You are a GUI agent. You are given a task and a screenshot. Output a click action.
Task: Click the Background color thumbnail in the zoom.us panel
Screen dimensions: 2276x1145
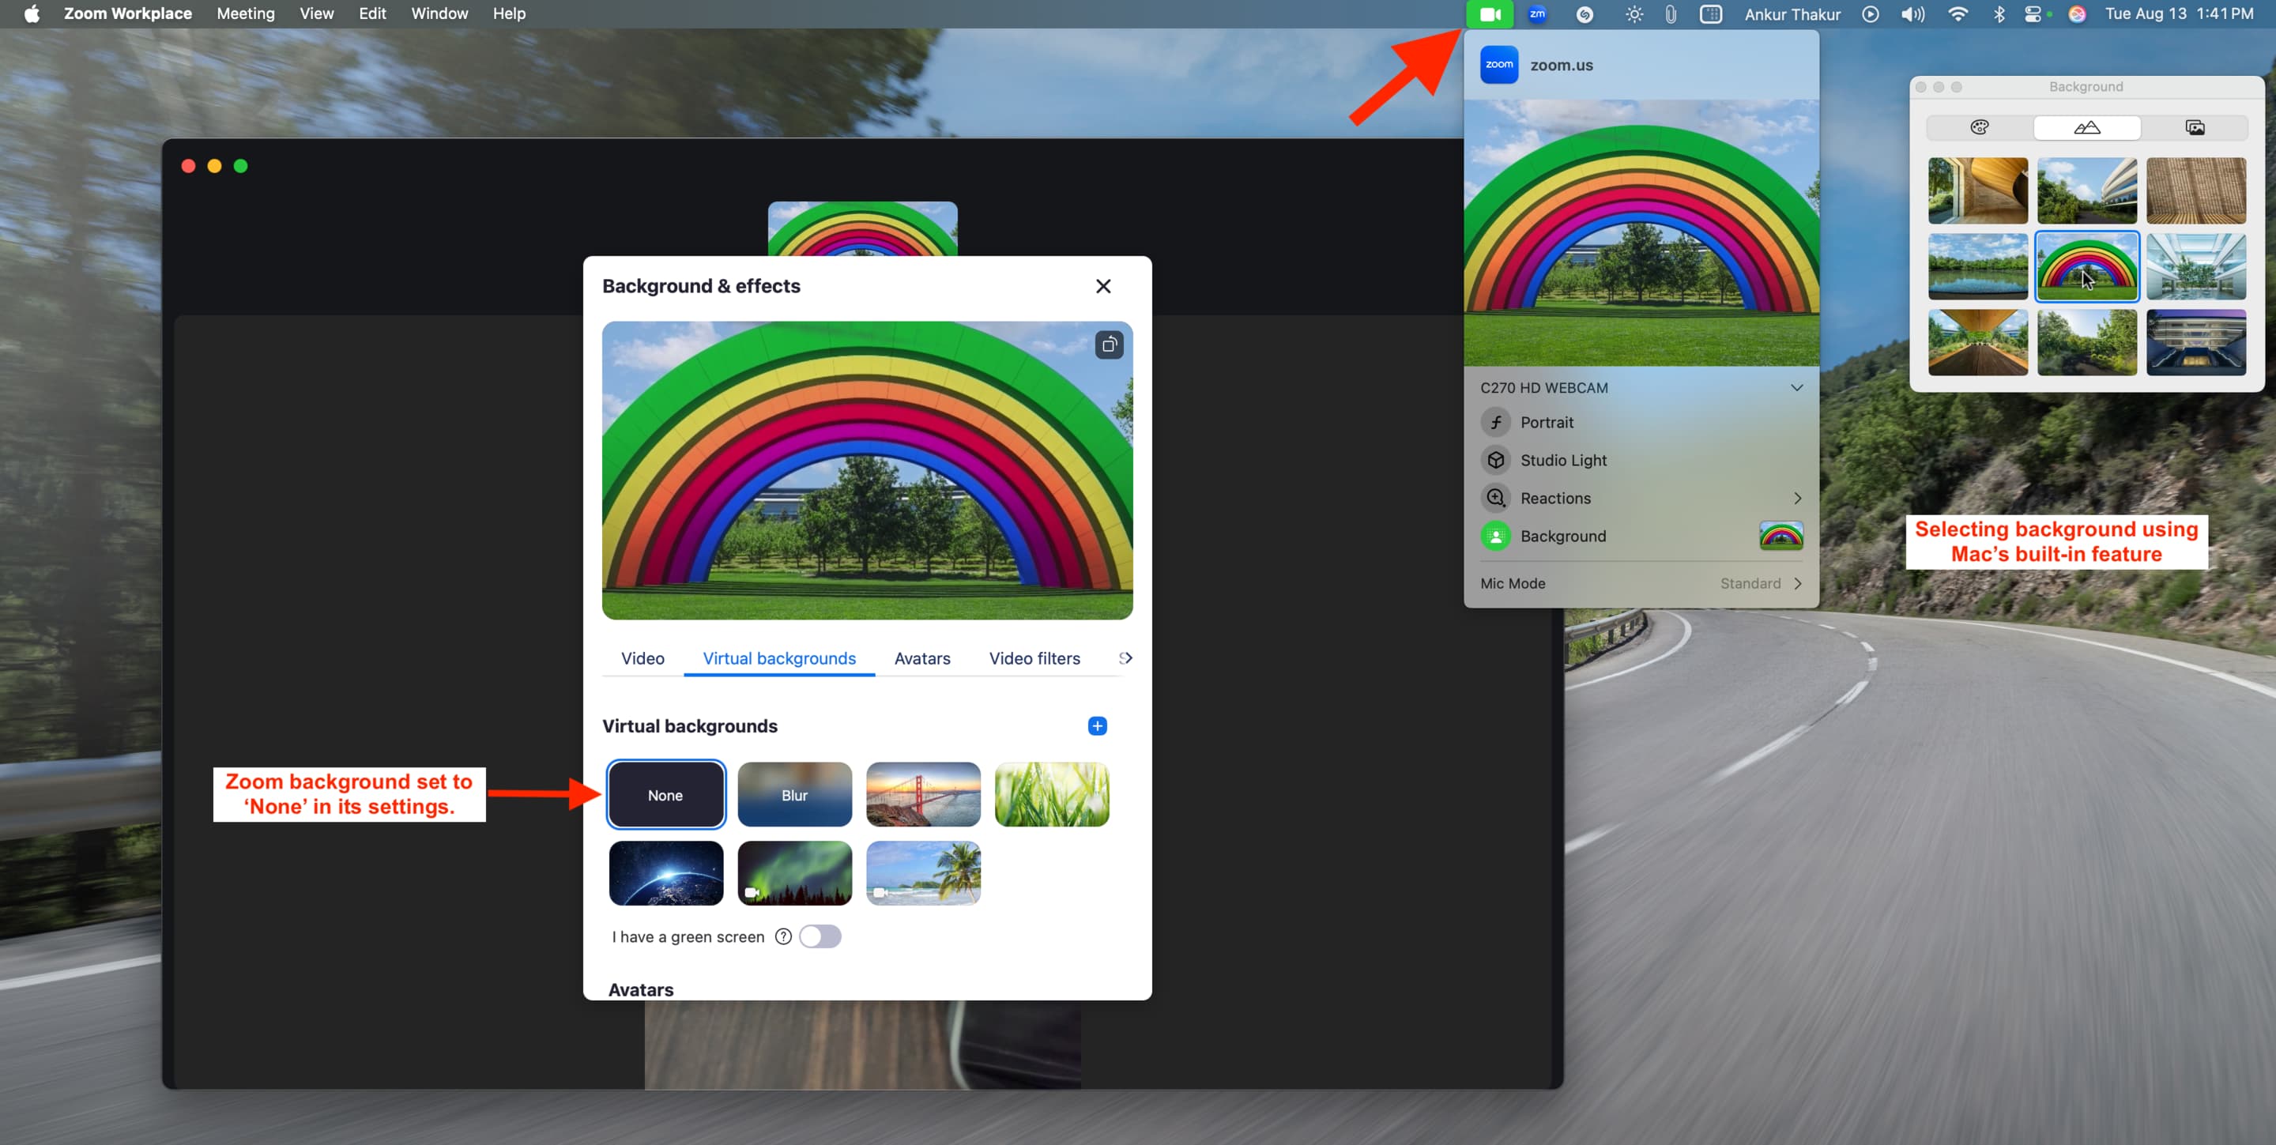tap(1780, 537)
